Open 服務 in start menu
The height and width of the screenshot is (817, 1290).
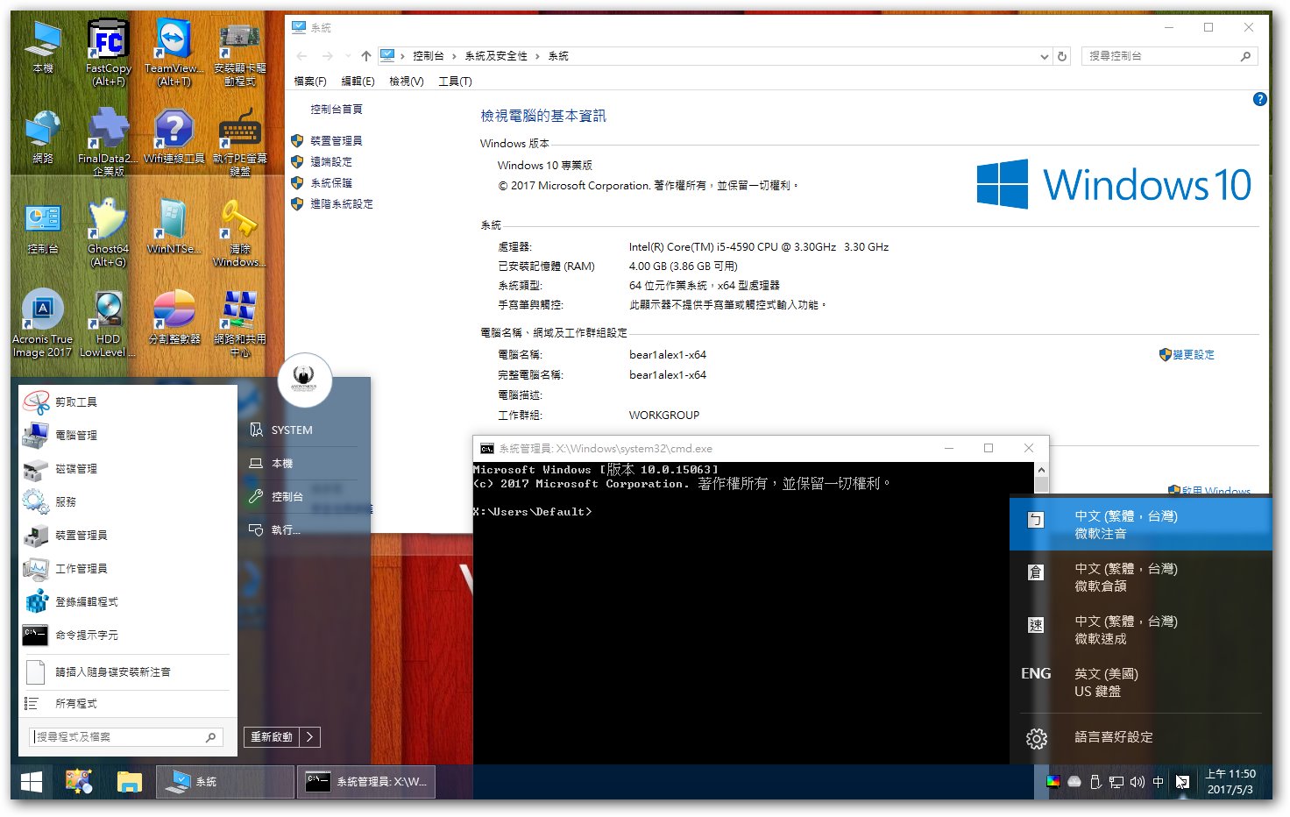pos(128,502)
